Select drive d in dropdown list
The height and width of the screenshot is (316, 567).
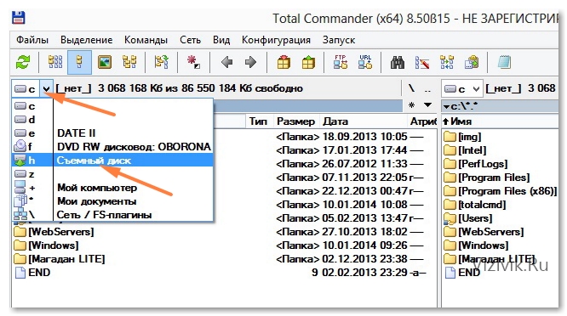pyautogui.click(x=112, y=120)
